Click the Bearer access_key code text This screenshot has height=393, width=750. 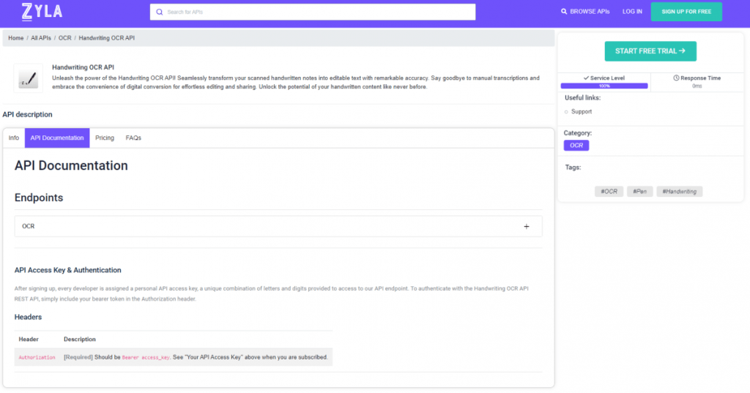click(x=146, y=357)
